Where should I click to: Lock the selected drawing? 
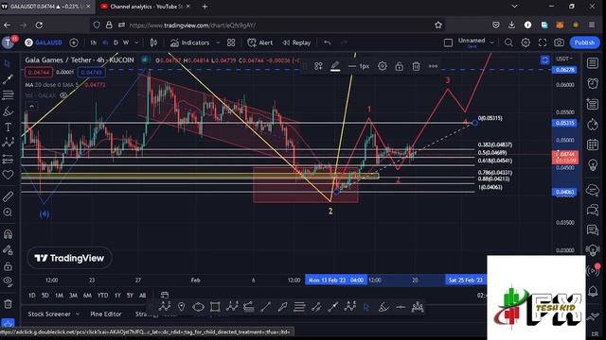[400, 66]
